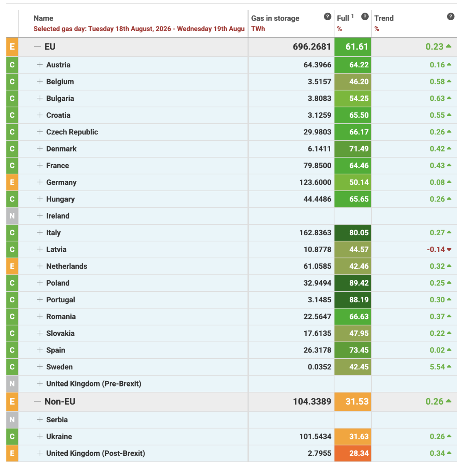Expand the Hungary row
This screenshot has width=457, height=463.
[x=40, y=199]
